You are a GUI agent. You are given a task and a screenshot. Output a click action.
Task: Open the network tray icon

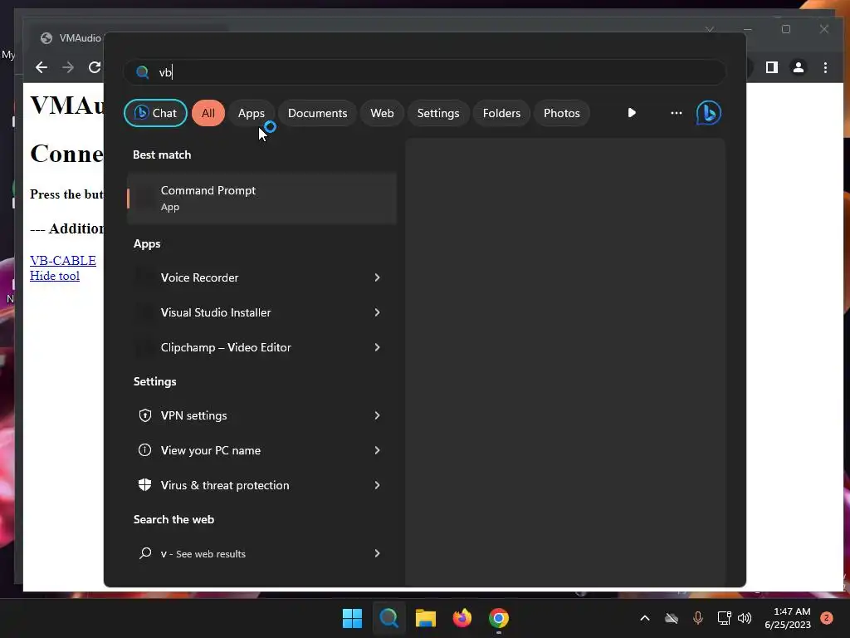[724, 618]
